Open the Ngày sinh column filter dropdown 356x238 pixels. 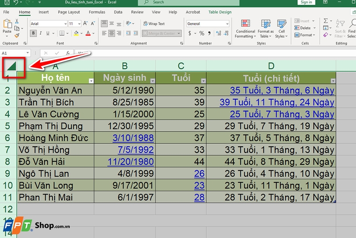153,81
